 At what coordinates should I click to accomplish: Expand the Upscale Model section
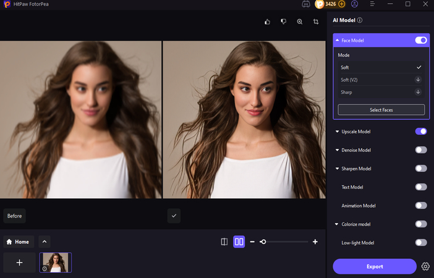click(337, 132)
